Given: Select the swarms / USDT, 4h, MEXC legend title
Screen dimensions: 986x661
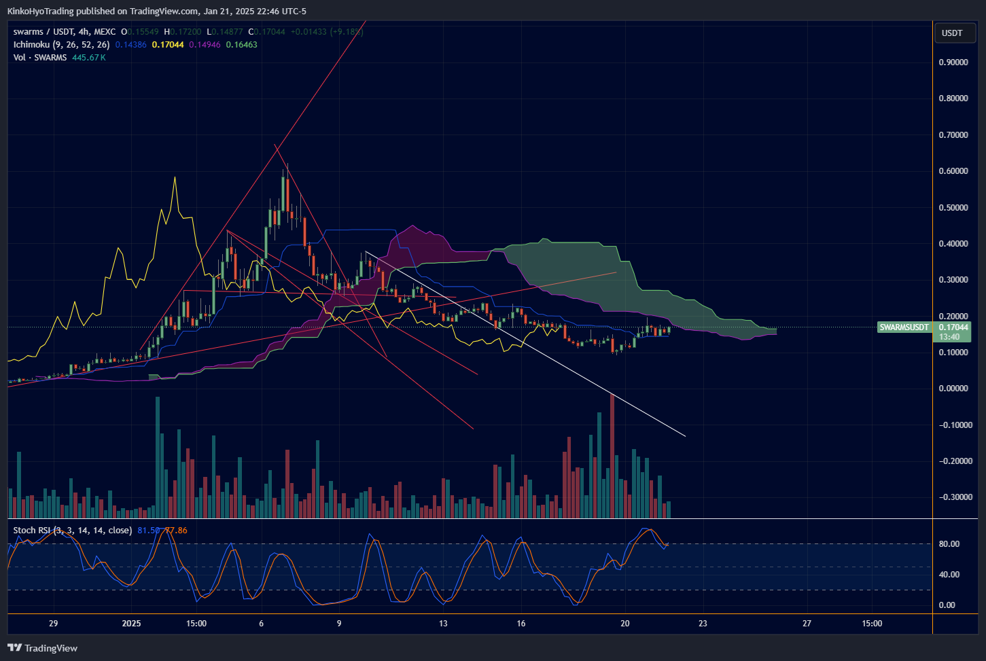Looking at the screenshot, I should (x=65, y=32).
